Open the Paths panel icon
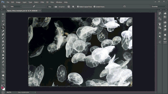Viewport: 168px width, 94px height. (165, 42)
